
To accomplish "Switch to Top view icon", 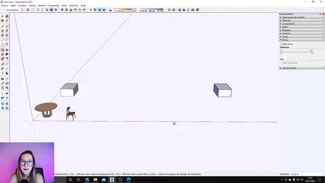I will click(67, 10).
